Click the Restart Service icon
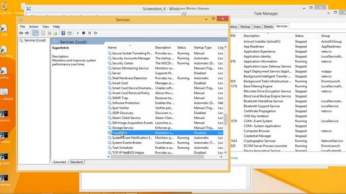This screenshot has width=346, height=194. click(96, 33)
